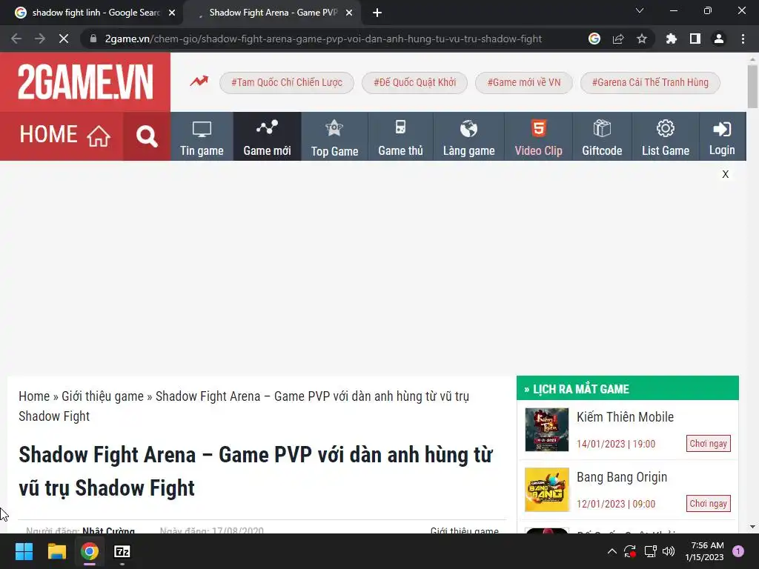Image resolution: width=759 pixels, height=569 pixels.
Task: Click Chrome icon in taskbar
Action: coord(90,551)
